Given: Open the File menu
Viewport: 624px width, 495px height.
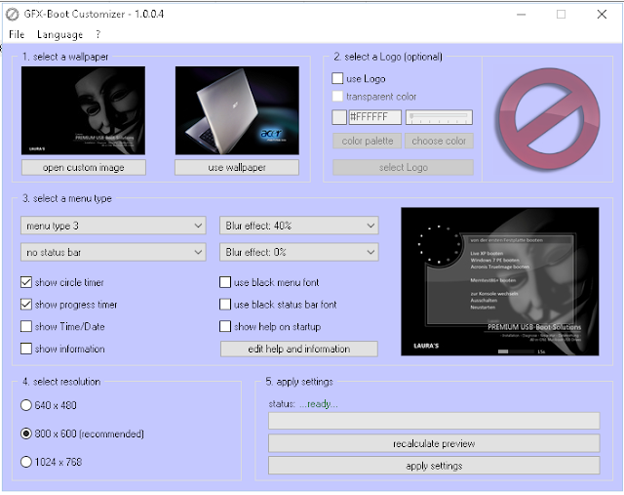Looking at the screenshot, I should [x=17, y=35].
